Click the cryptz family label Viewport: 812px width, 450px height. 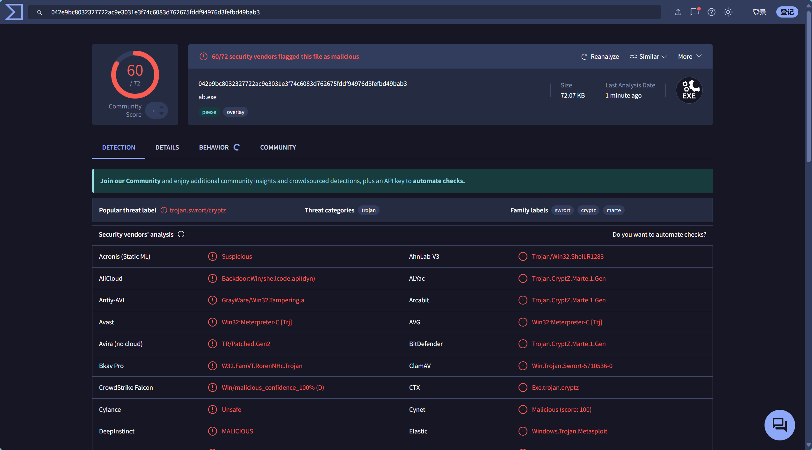[x=588, y=210]
